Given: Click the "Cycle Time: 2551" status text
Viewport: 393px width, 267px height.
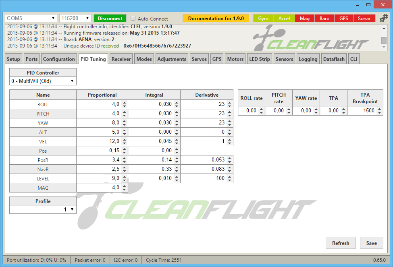Looking at the screenshot, I should tap(164, 260).
